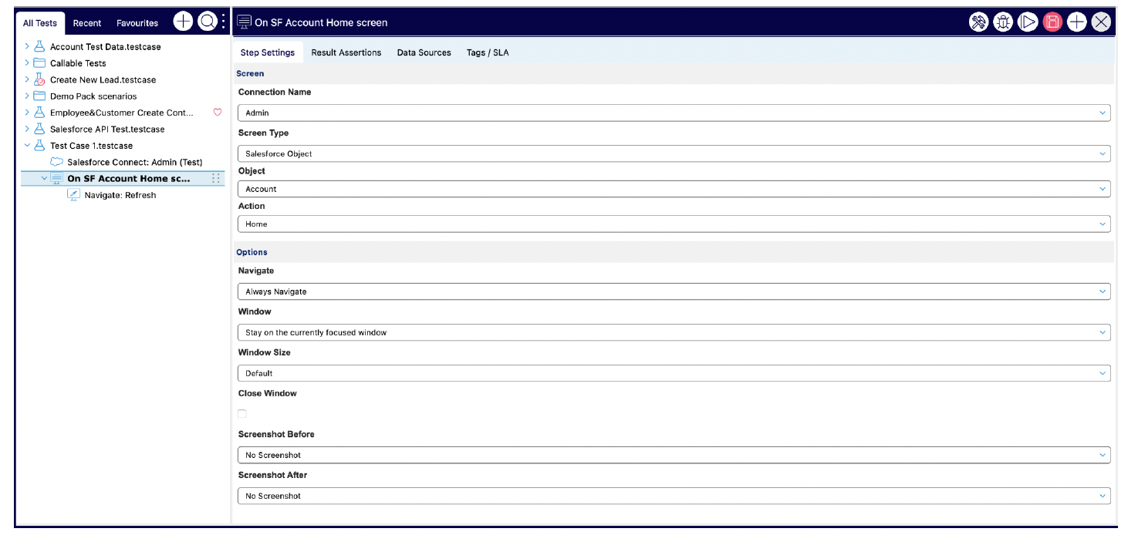Click the drag handle dots on the selected step
The height and width of the screenshot is (552, 1128).
click(x=216, y=179)
